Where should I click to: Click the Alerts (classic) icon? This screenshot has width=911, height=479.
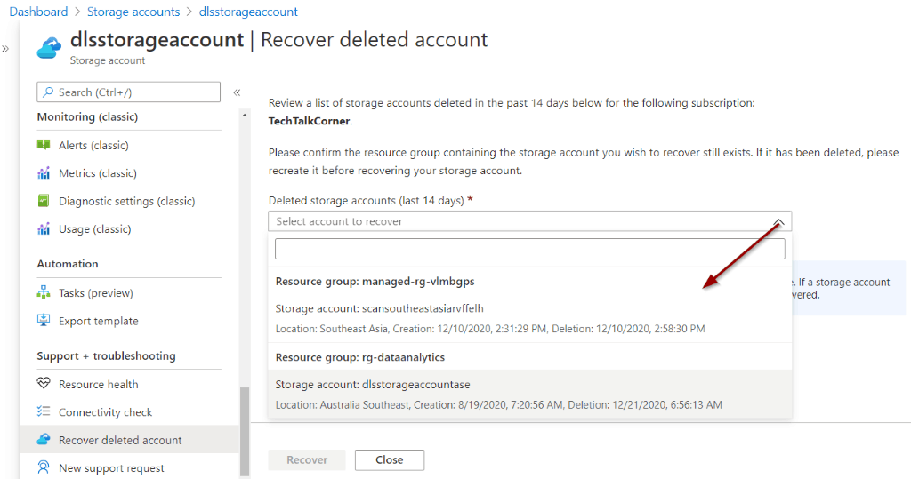point(44,145)
